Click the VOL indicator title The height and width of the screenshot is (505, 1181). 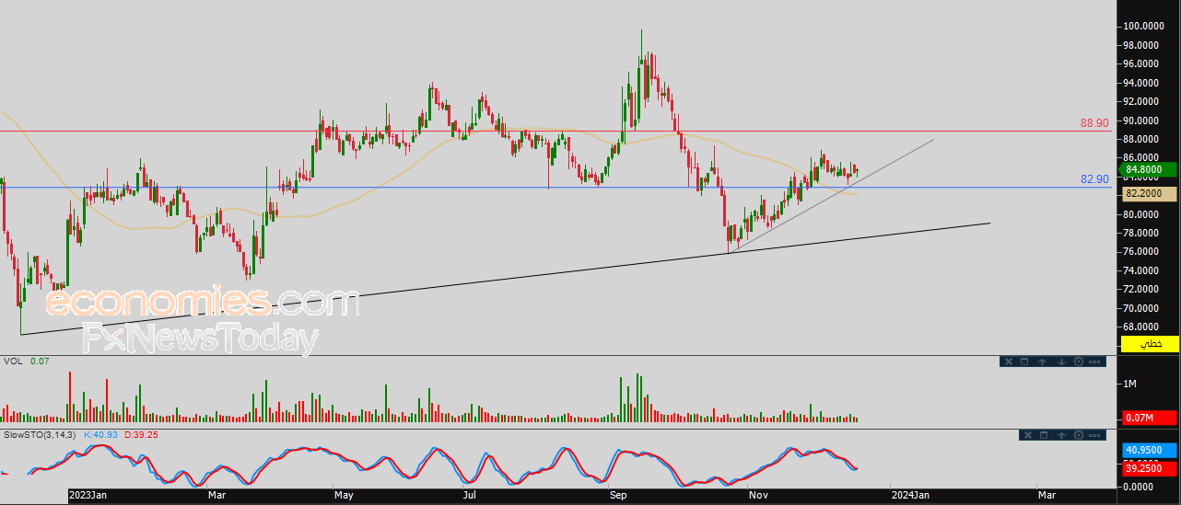tap(13, 361)
